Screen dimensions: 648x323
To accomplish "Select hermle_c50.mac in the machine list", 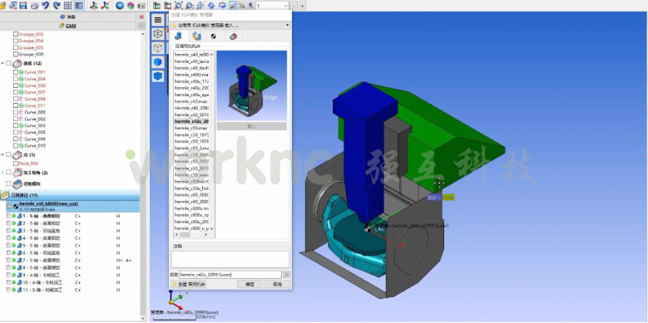I will point(191,129).
